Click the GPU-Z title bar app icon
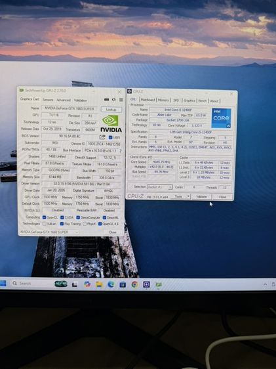Image resolution: width=276 pixels, height=369 pixels. 22,90
